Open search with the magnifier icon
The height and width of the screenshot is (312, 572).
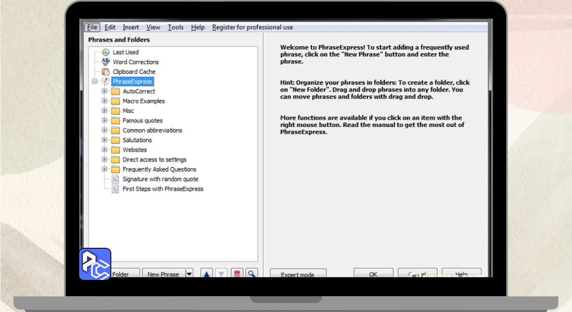[x=252, y=273]
